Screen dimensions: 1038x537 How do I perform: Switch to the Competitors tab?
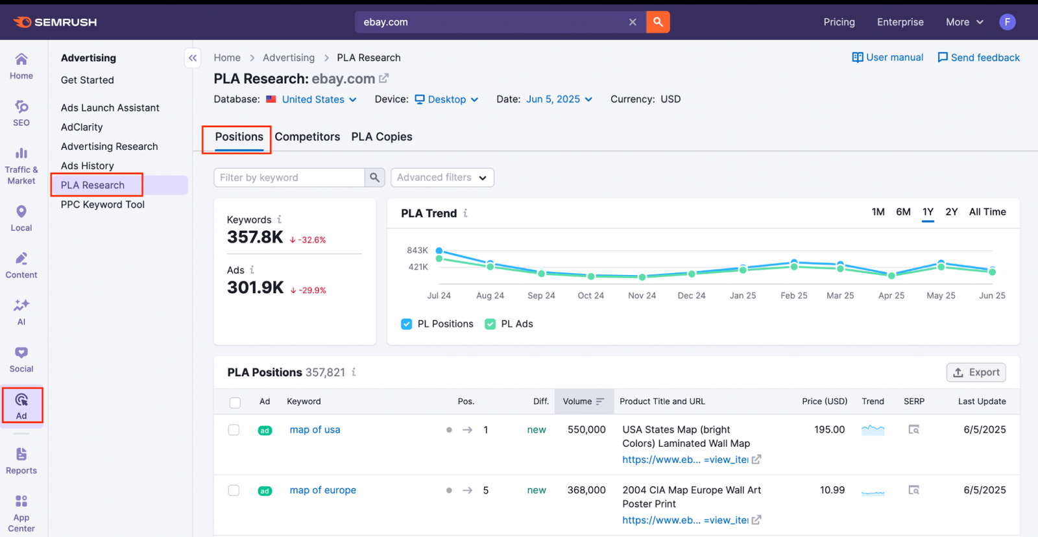coord(307,137)
